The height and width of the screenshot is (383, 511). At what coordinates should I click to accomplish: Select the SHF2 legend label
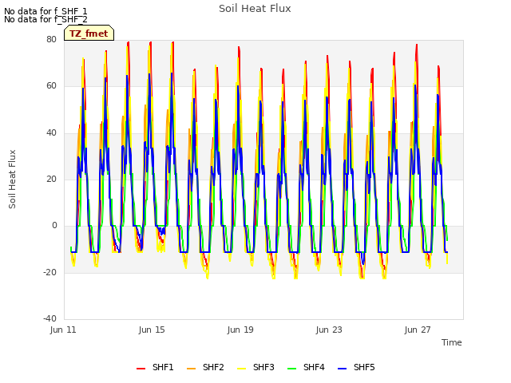[x=213, y=367]
